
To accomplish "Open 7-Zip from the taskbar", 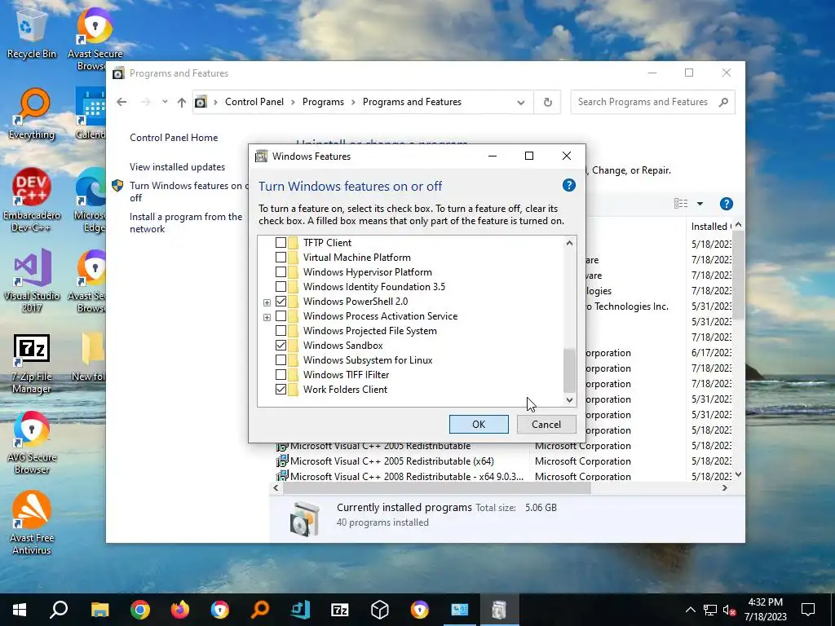I will (340, 610).
